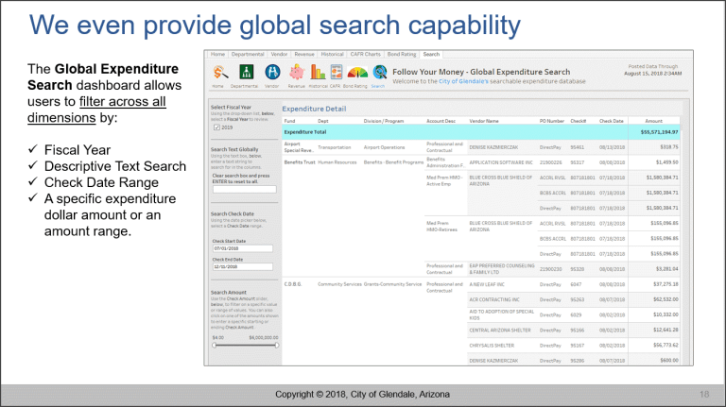This screenshot has height=407, width=726.
Task: Open the Revenue tab
Action: coord(304,54)
